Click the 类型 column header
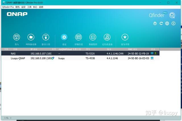Screen dimensions: 182x121 (x=54, y=49)
